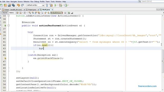
Task: Open the Debug Project dropdown arrow
Action: (63, 5)
